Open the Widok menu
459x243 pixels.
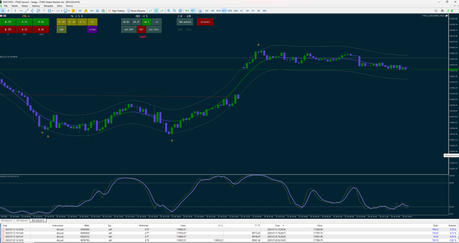point(15,6)
